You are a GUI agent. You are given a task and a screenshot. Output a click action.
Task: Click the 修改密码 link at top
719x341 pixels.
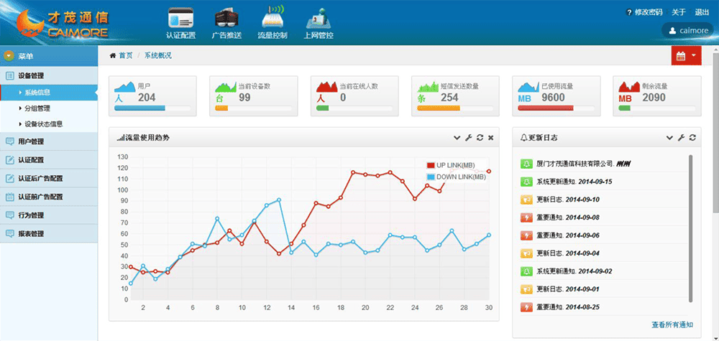pos(644,12)
